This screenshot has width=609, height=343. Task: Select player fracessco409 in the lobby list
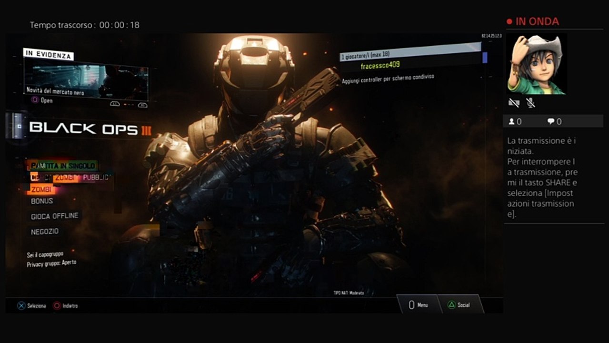(x=380, y=65)
